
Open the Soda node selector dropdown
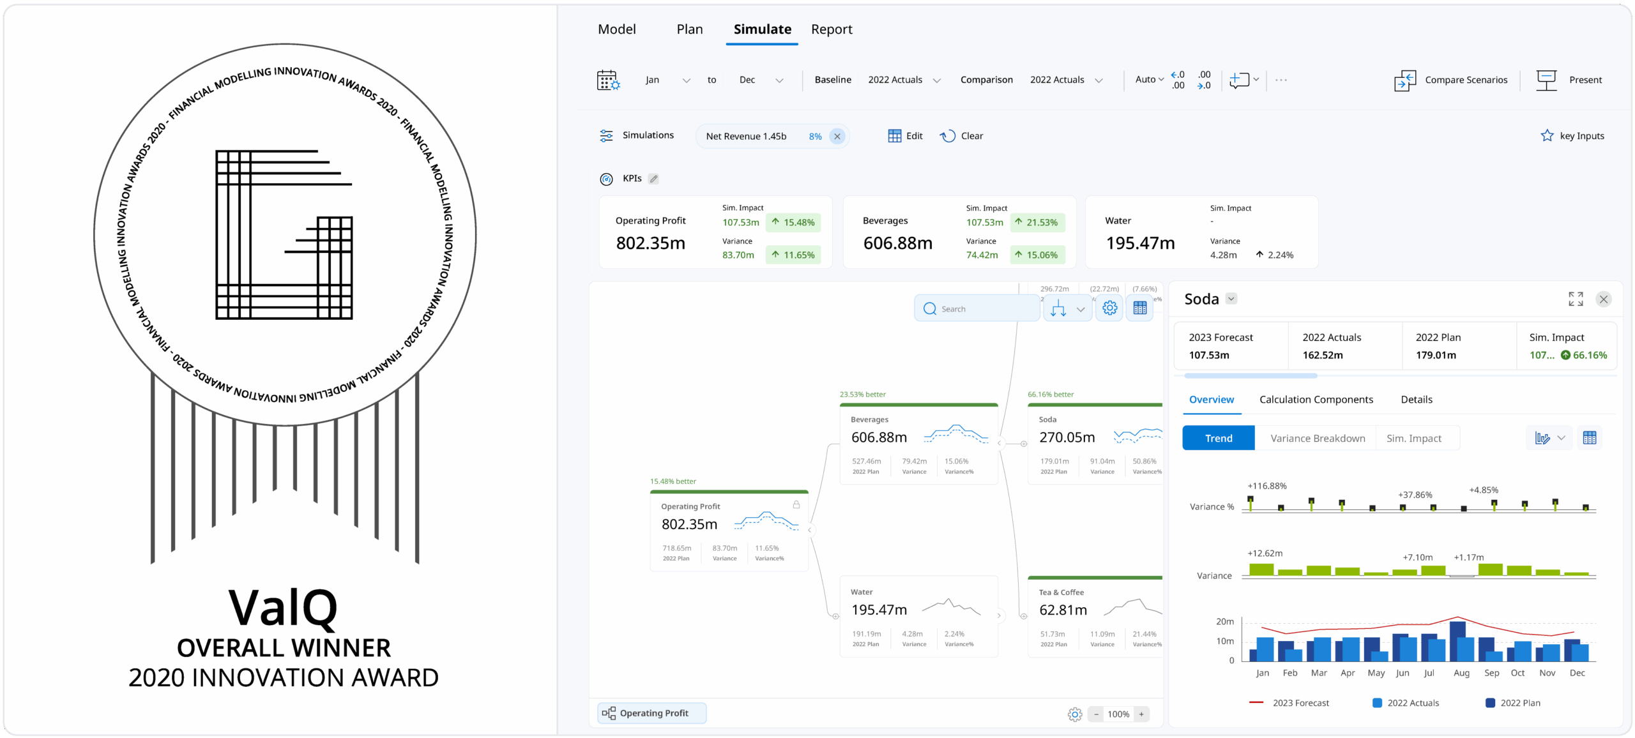(1231, 298)
